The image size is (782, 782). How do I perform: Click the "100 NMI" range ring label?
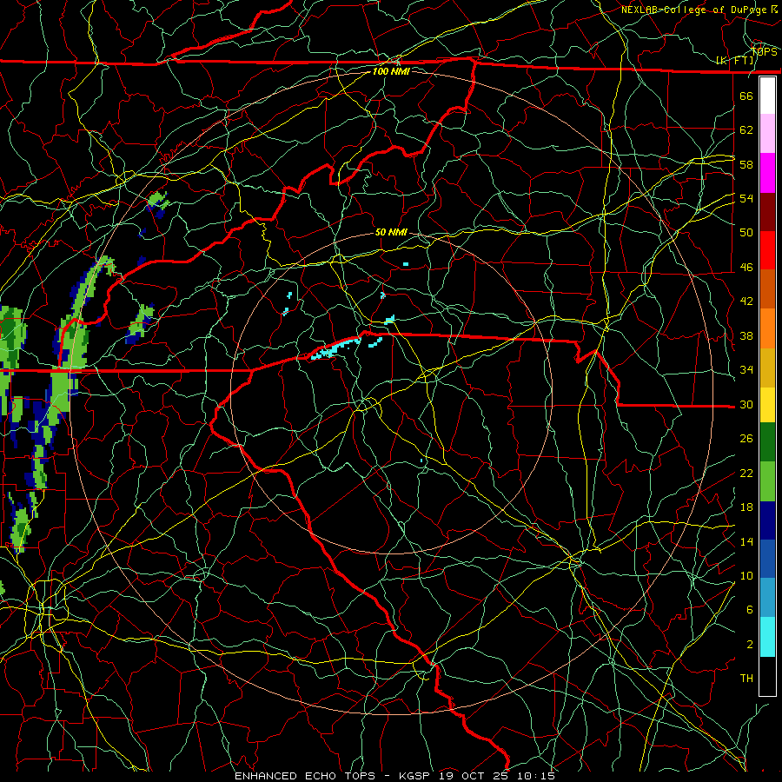[x=391, y=71]
